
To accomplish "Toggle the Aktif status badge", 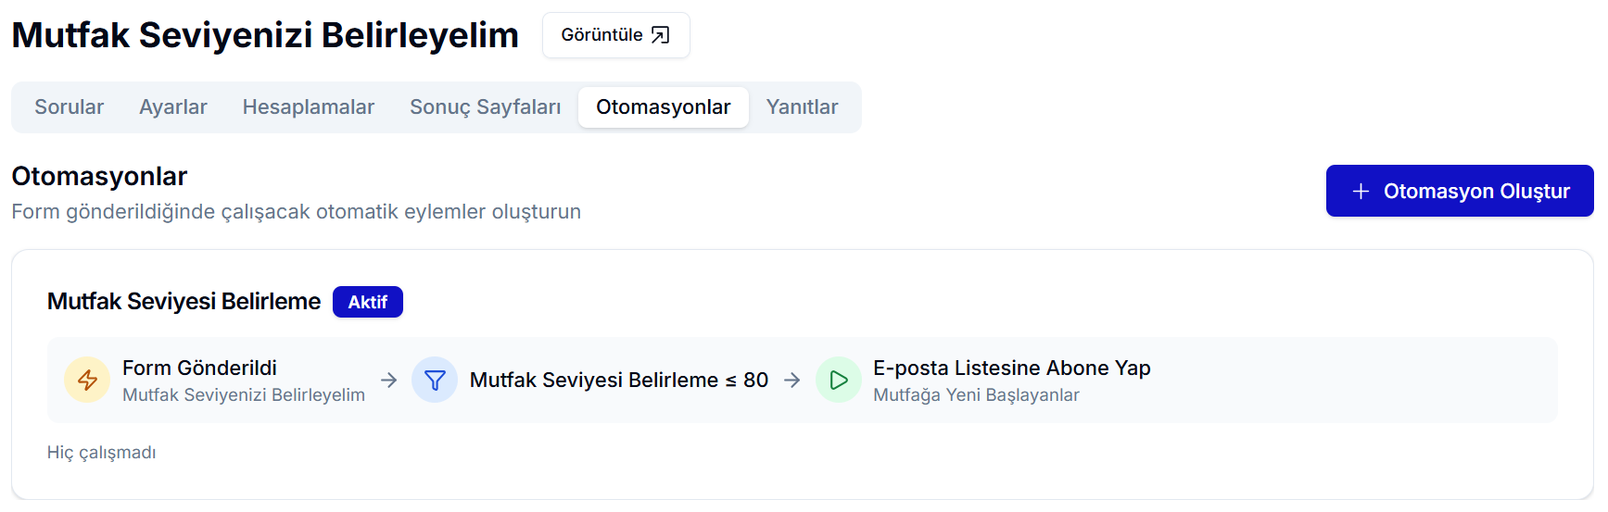I will click(367, 303).
